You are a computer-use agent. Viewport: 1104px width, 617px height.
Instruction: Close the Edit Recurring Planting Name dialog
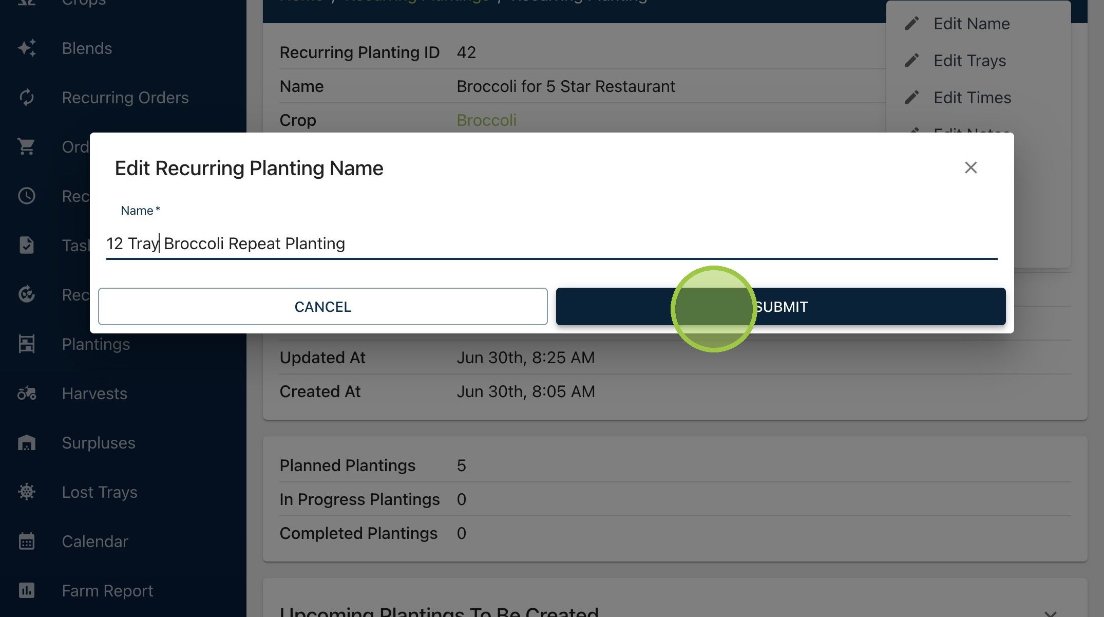970,167
